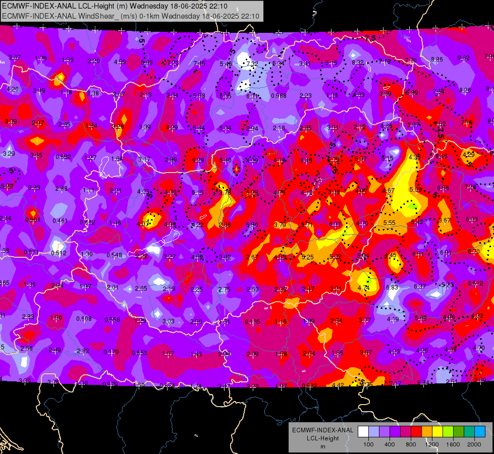Click the yellow legend color swatch
The width and height of the screenshot is (494, 454).
pos(437,431)
